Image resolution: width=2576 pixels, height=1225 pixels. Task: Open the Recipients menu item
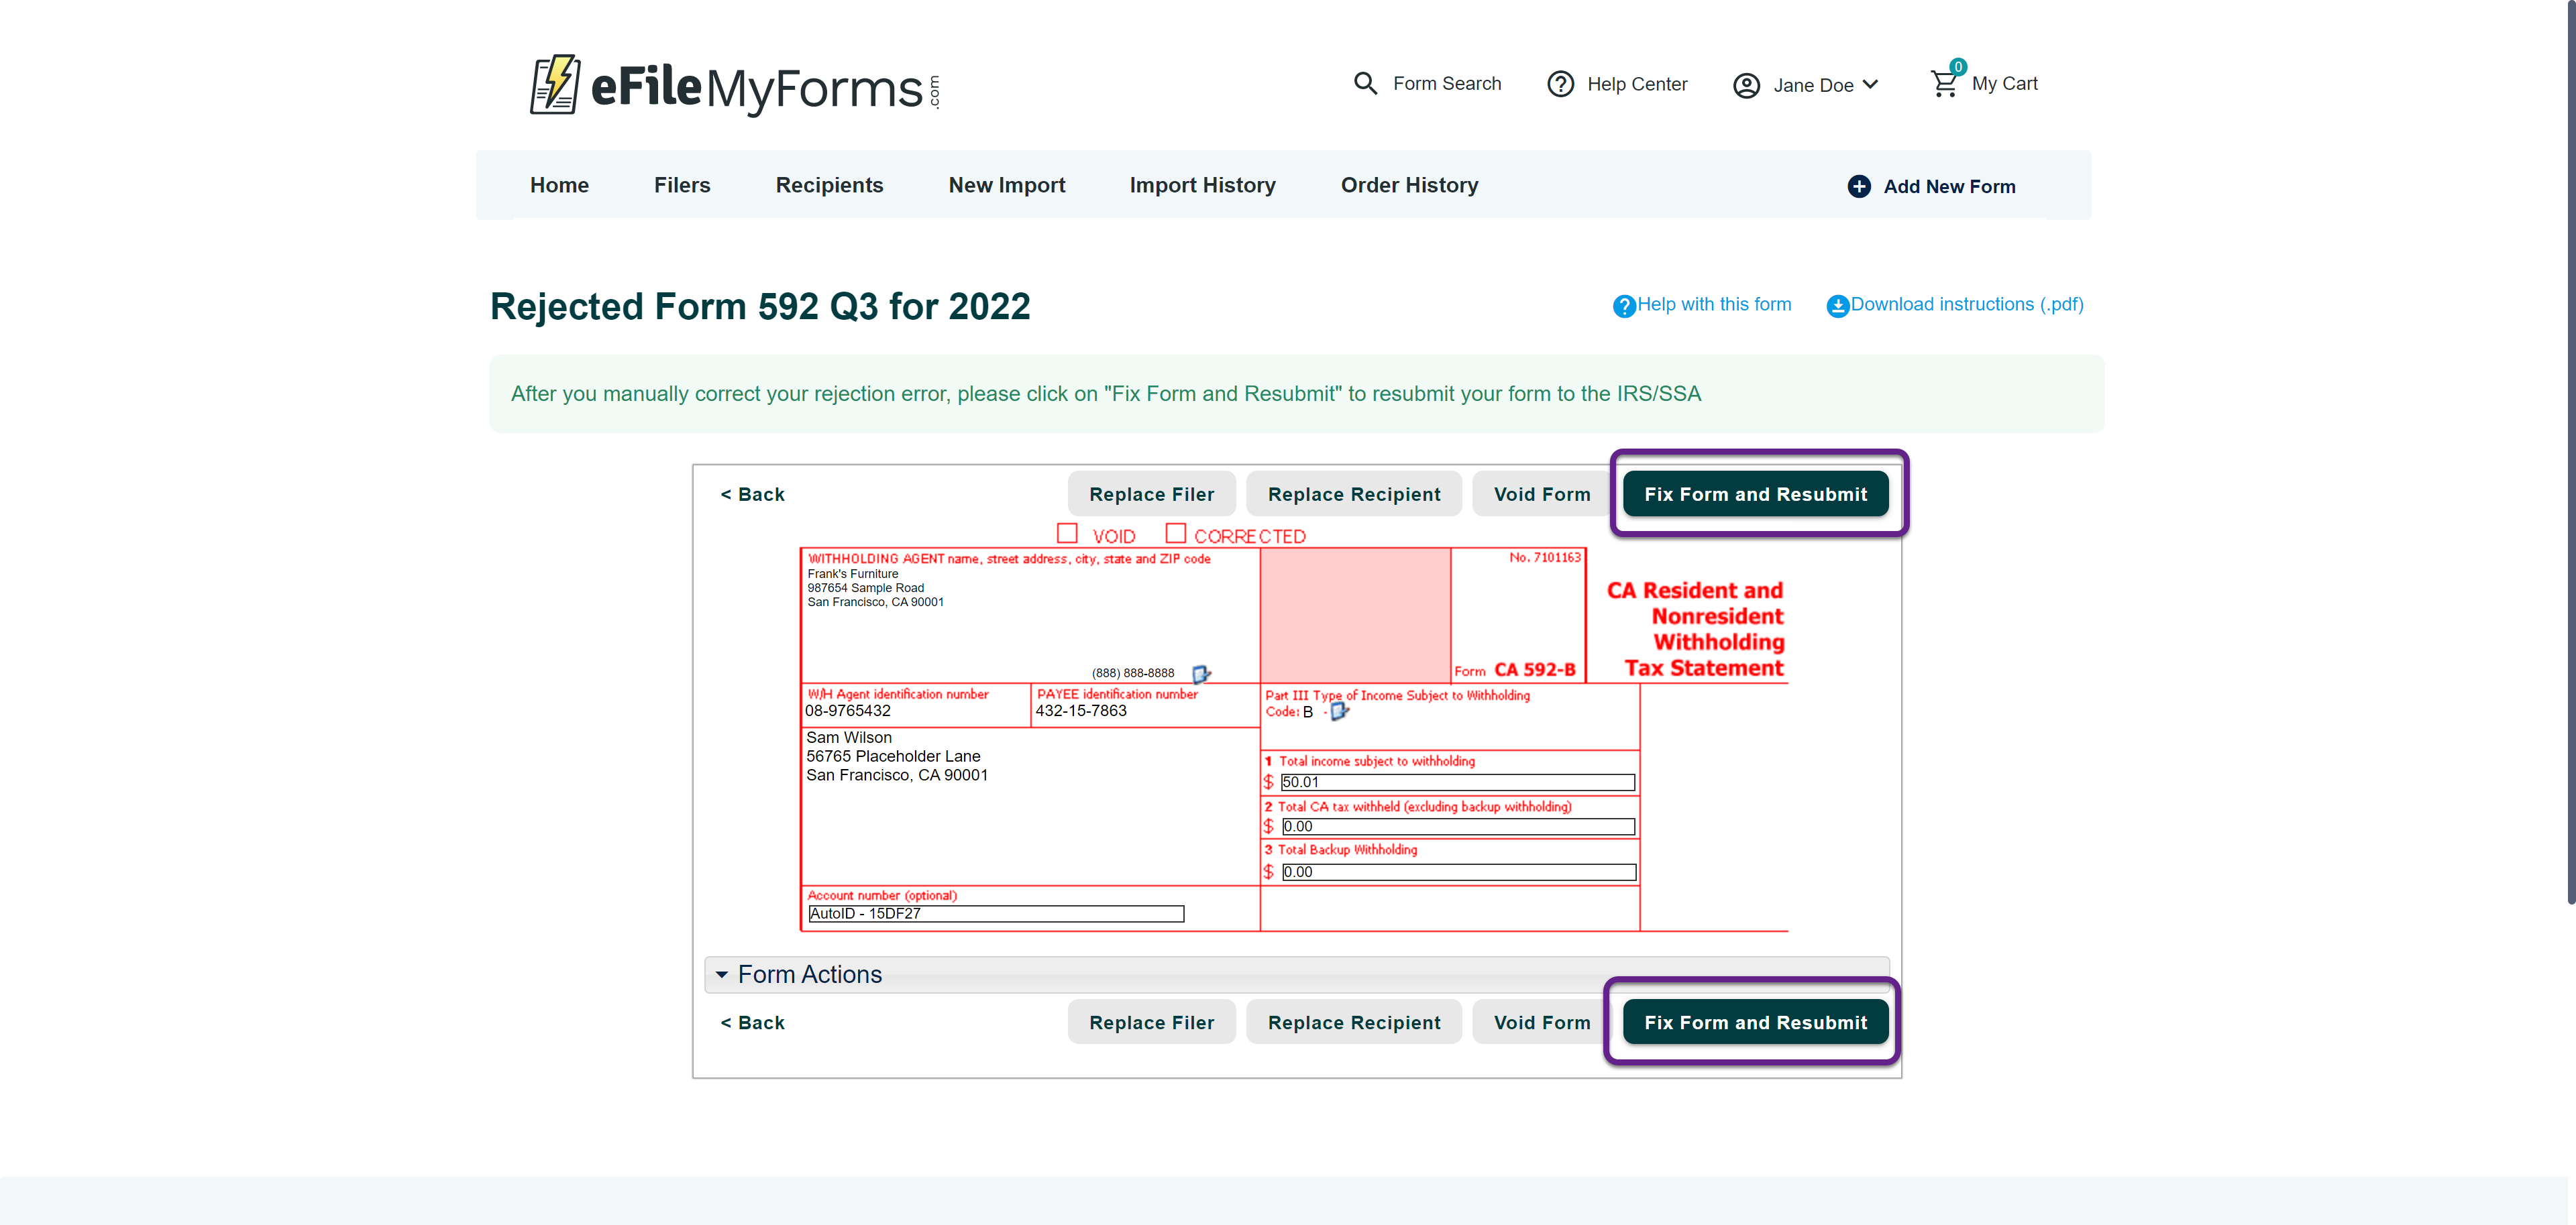829,185
